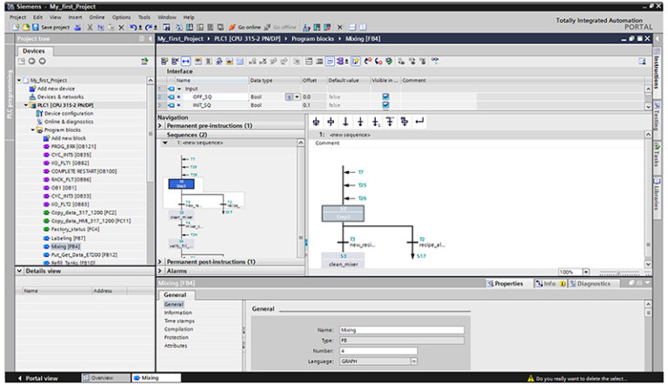
Task: Click the back arrow icon in Project tree
Action: click(32, 61)
